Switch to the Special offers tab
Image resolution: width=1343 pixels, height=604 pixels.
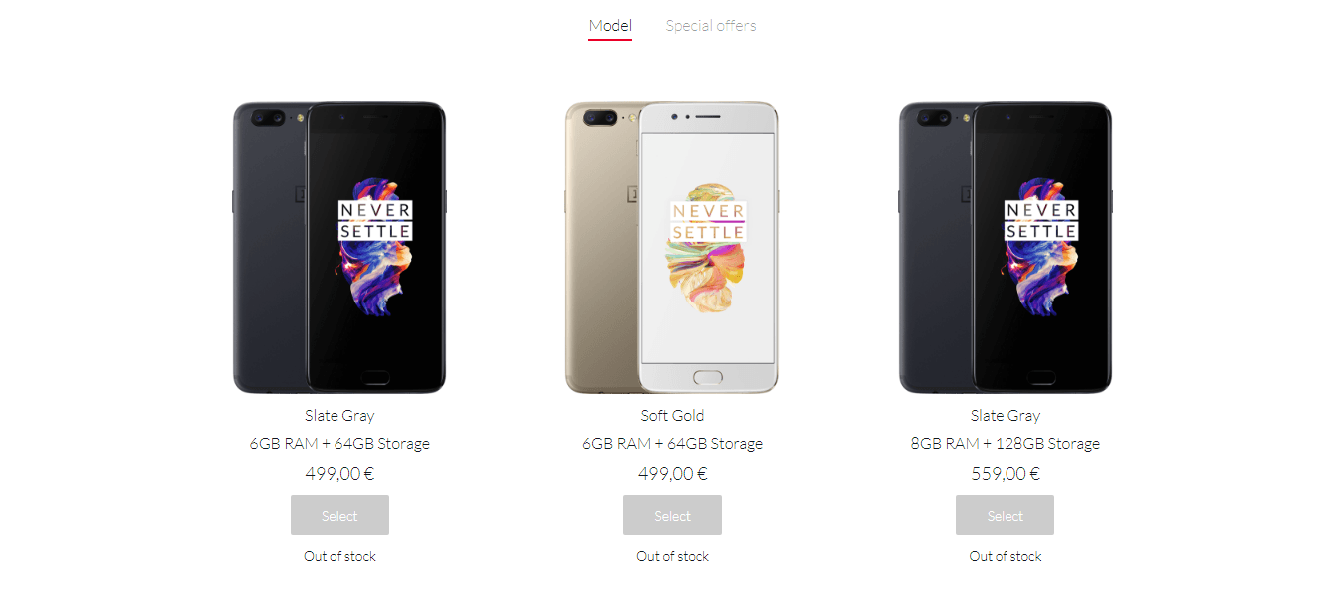(711, 26)
